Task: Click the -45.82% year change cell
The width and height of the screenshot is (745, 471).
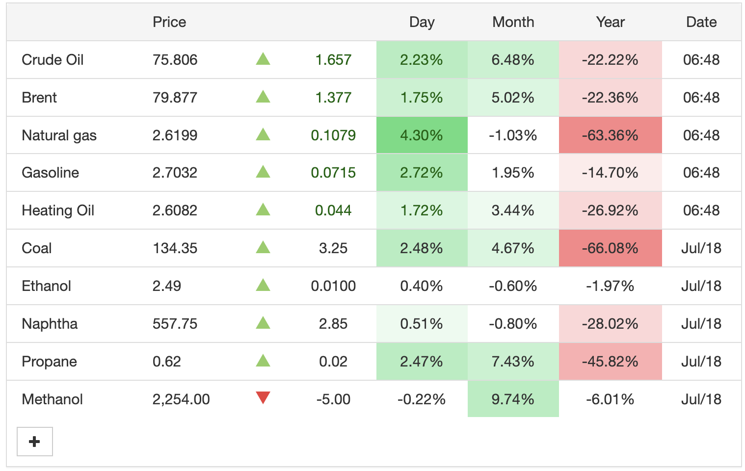Action: click(610, 361)
